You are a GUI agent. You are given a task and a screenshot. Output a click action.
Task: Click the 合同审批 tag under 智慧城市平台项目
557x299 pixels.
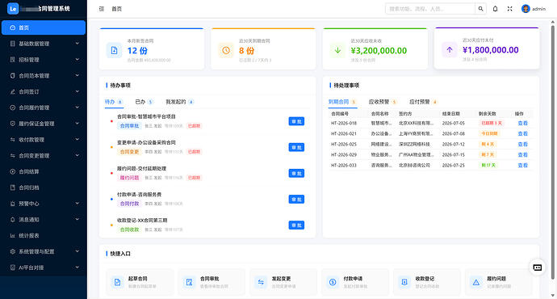[x=129, y=126]
